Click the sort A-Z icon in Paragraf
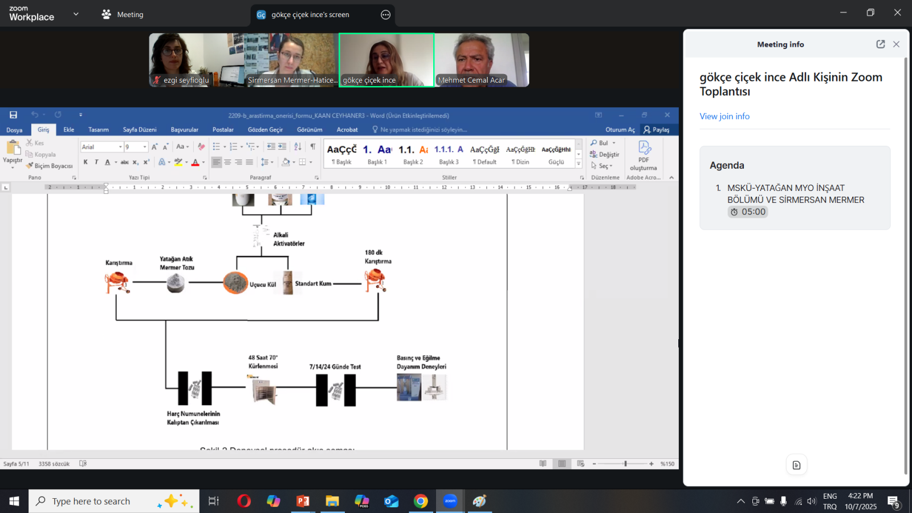 pos(298,147)
